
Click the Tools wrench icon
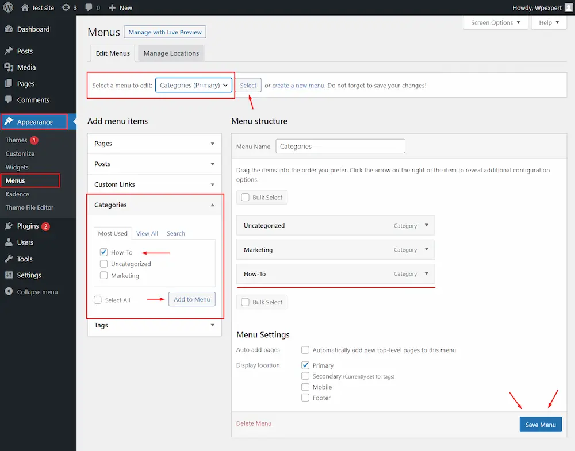click(9, 259)
